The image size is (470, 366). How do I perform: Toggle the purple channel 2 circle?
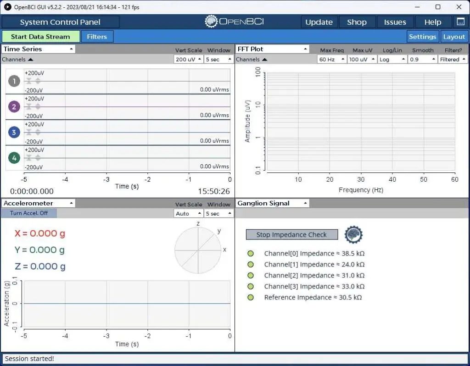pyautogui.click(x=14, y=107)
